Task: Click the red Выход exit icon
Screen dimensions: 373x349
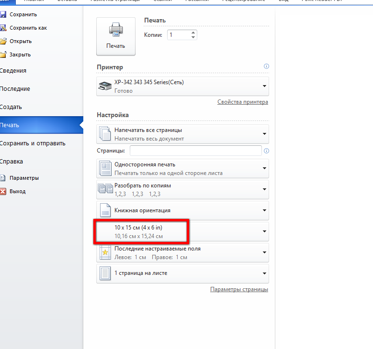Action: tap(3, 191)
